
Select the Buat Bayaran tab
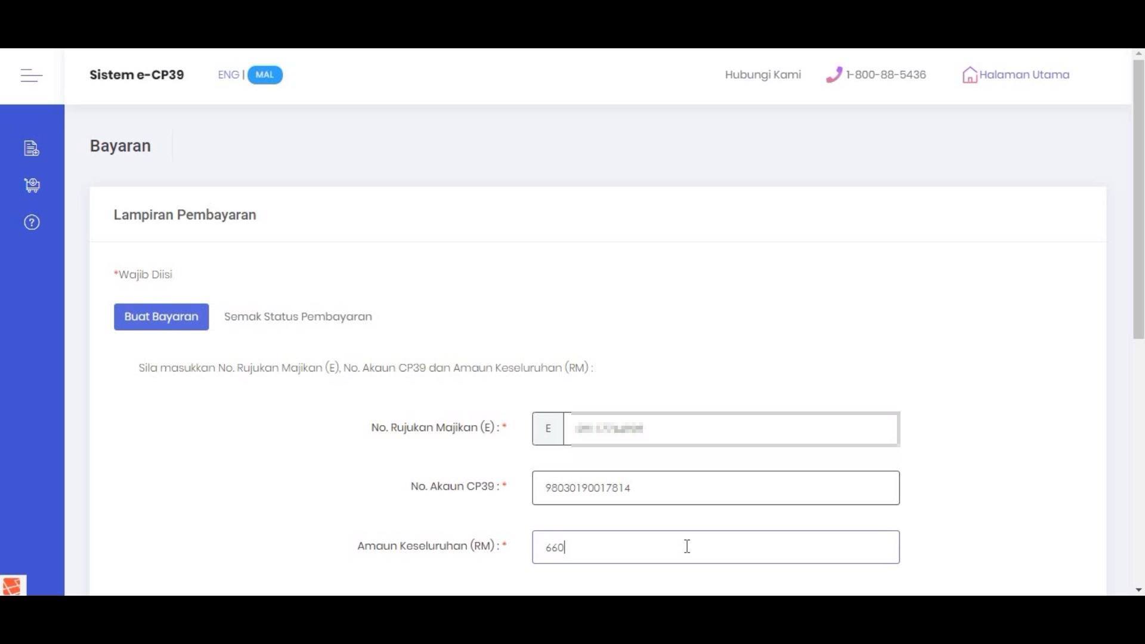click(161, 317)
